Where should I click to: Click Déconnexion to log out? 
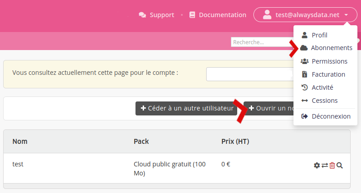pos(331,116)
